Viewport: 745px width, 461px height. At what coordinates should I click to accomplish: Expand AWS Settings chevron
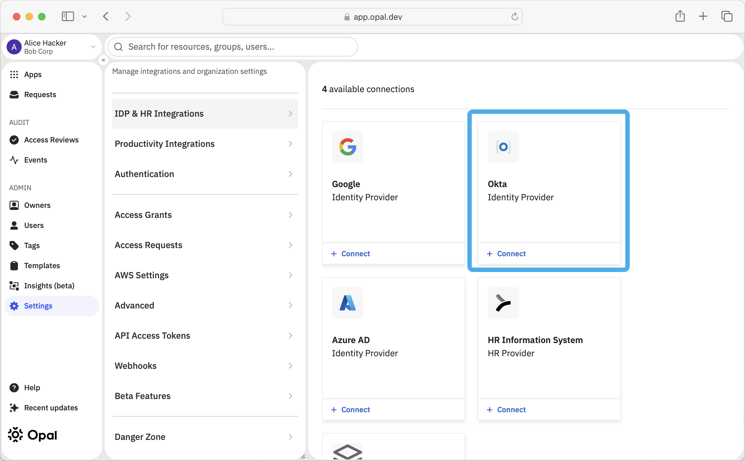(x=291, y=275)
